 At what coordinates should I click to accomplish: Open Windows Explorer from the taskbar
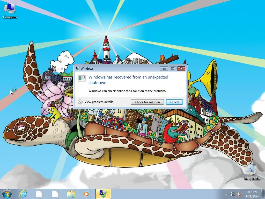point(71,194)
